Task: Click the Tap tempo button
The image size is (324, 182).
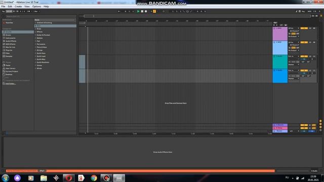Action: [4, 11]
